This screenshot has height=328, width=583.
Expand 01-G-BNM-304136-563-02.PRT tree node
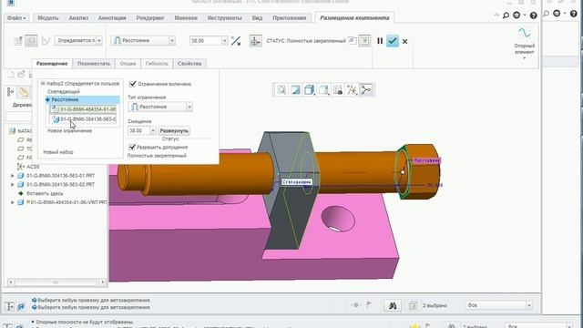(12, 184)
